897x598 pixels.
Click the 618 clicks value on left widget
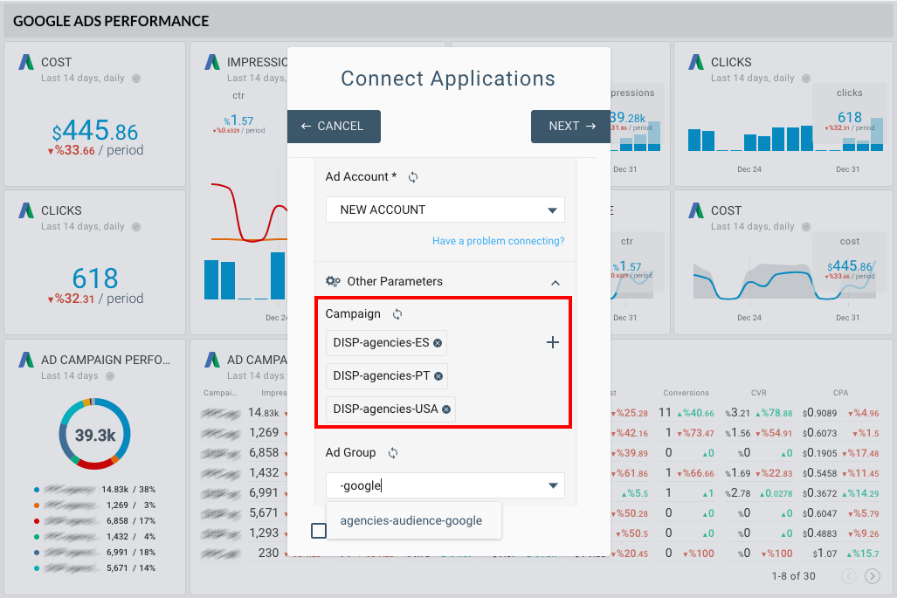pyautogui.click(x=95, y=279)
